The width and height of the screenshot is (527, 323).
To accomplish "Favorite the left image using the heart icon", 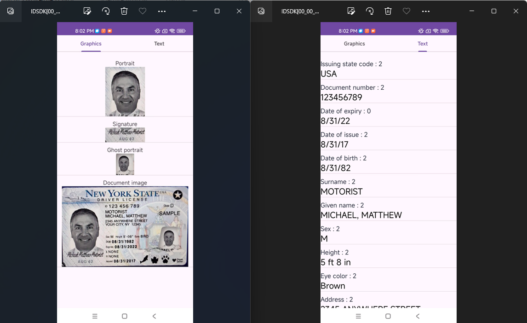I will point(142,11).
